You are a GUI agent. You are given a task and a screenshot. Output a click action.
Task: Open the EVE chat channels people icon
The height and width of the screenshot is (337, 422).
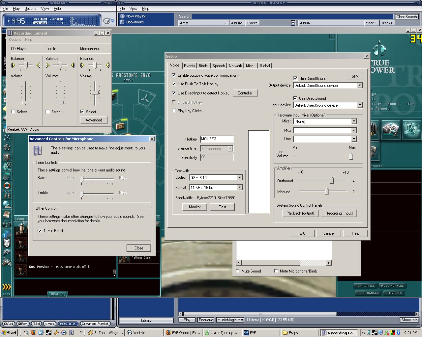pos(7,194)
